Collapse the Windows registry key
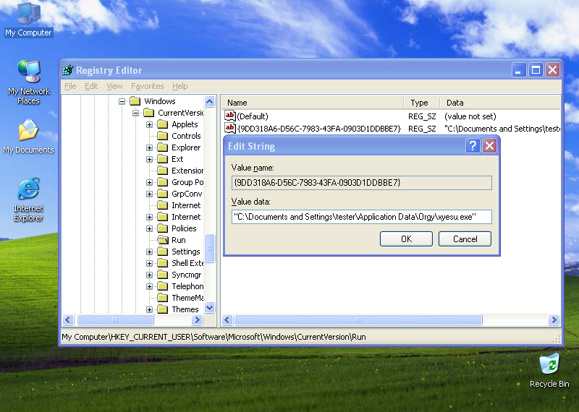The width and height of the screenshot is (579, 412). pos(122,101)
